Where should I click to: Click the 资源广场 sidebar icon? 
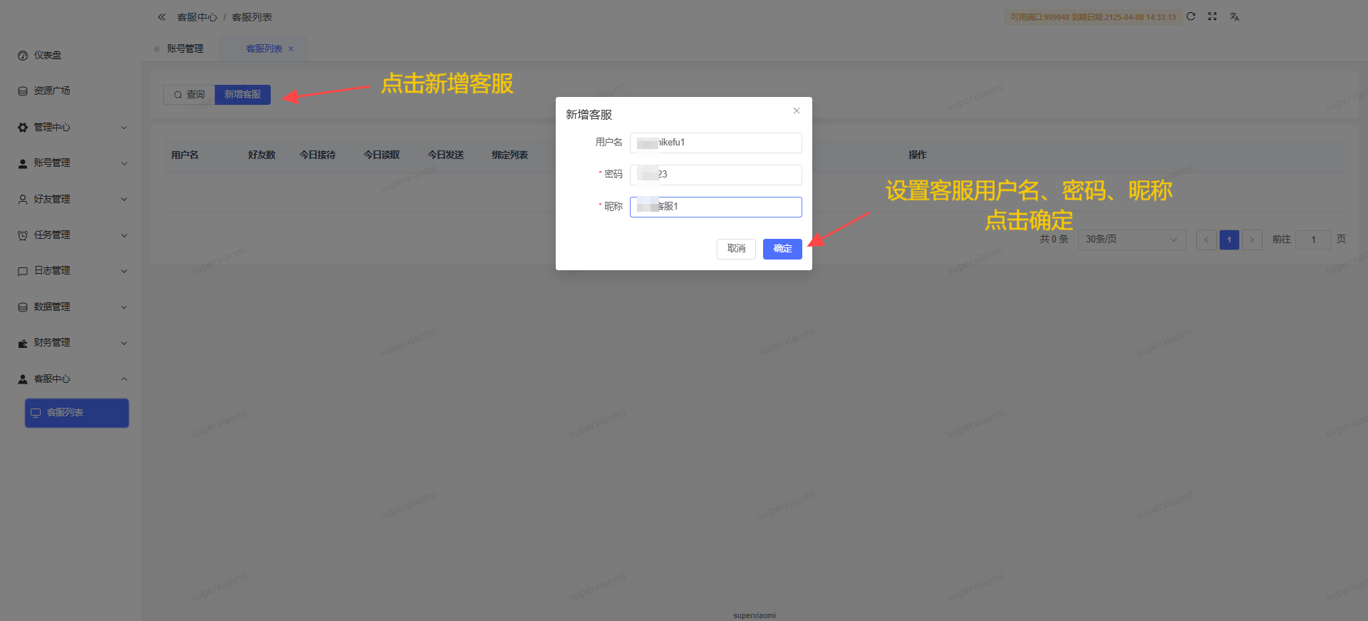23,91
